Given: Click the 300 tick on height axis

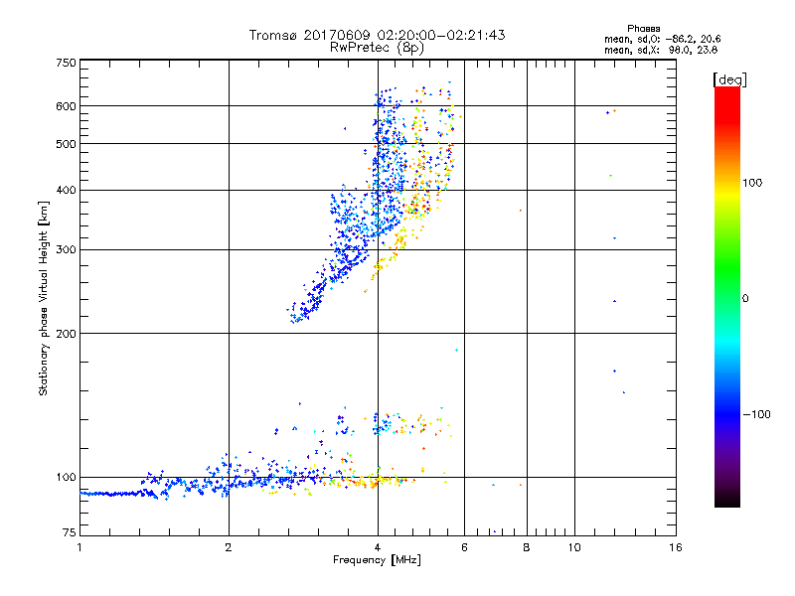Looking at the screenshot, I should tap(66, 249).
